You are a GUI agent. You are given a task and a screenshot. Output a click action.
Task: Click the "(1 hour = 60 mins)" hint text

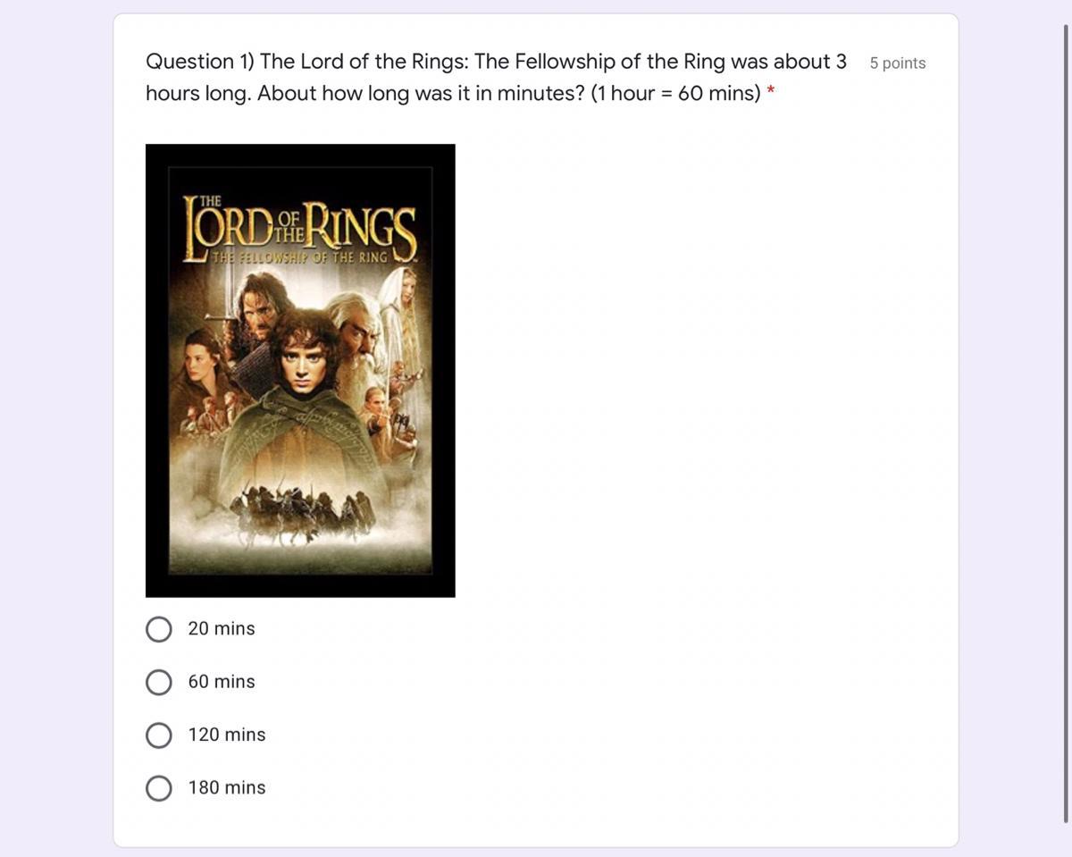coord(675,93)
